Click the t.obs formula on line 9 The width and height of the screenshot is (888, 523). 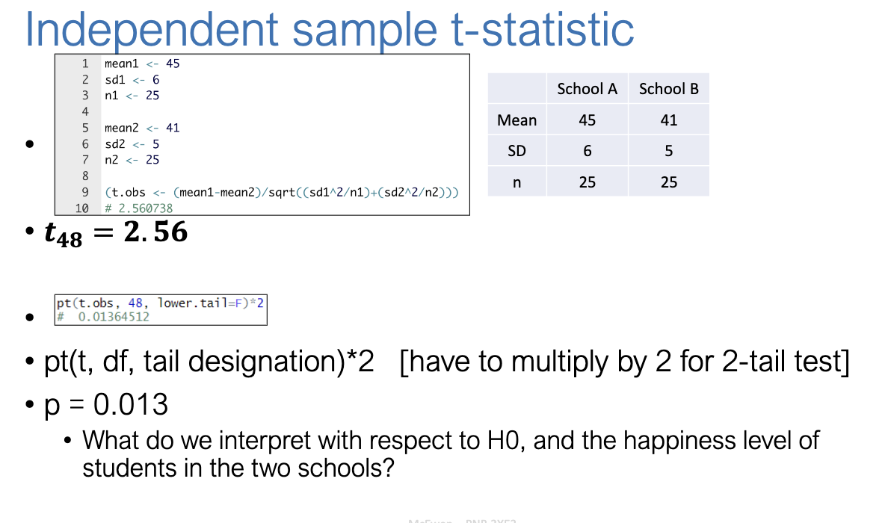(x=282, y=193)
